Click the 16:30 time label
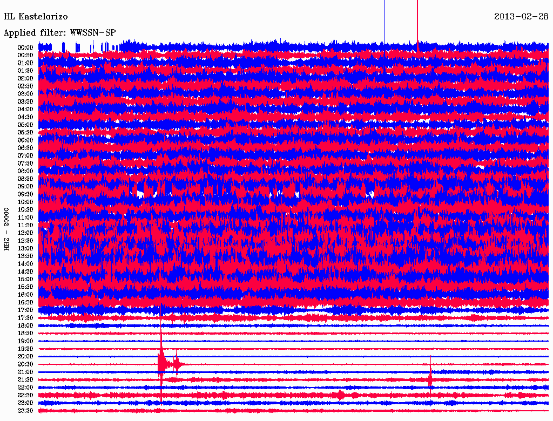Image resolution: width=553 pixels, height=421 pixels. coord(25,302)
